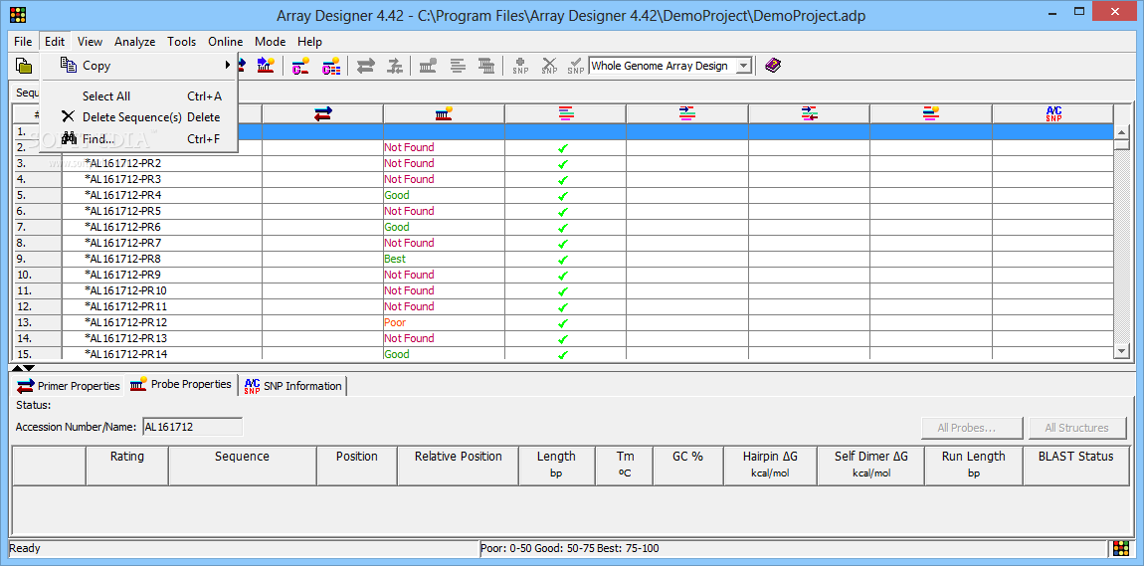
Task: Click the probe comb column header icon
Action: coord(444,113)
